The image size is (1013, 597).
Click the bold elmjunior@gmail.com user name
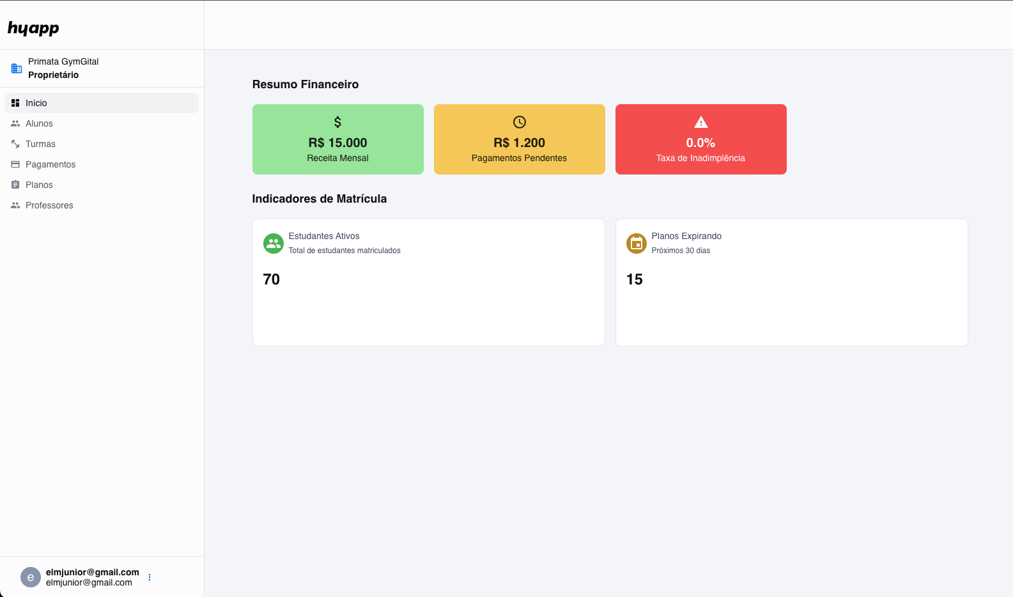93,572
